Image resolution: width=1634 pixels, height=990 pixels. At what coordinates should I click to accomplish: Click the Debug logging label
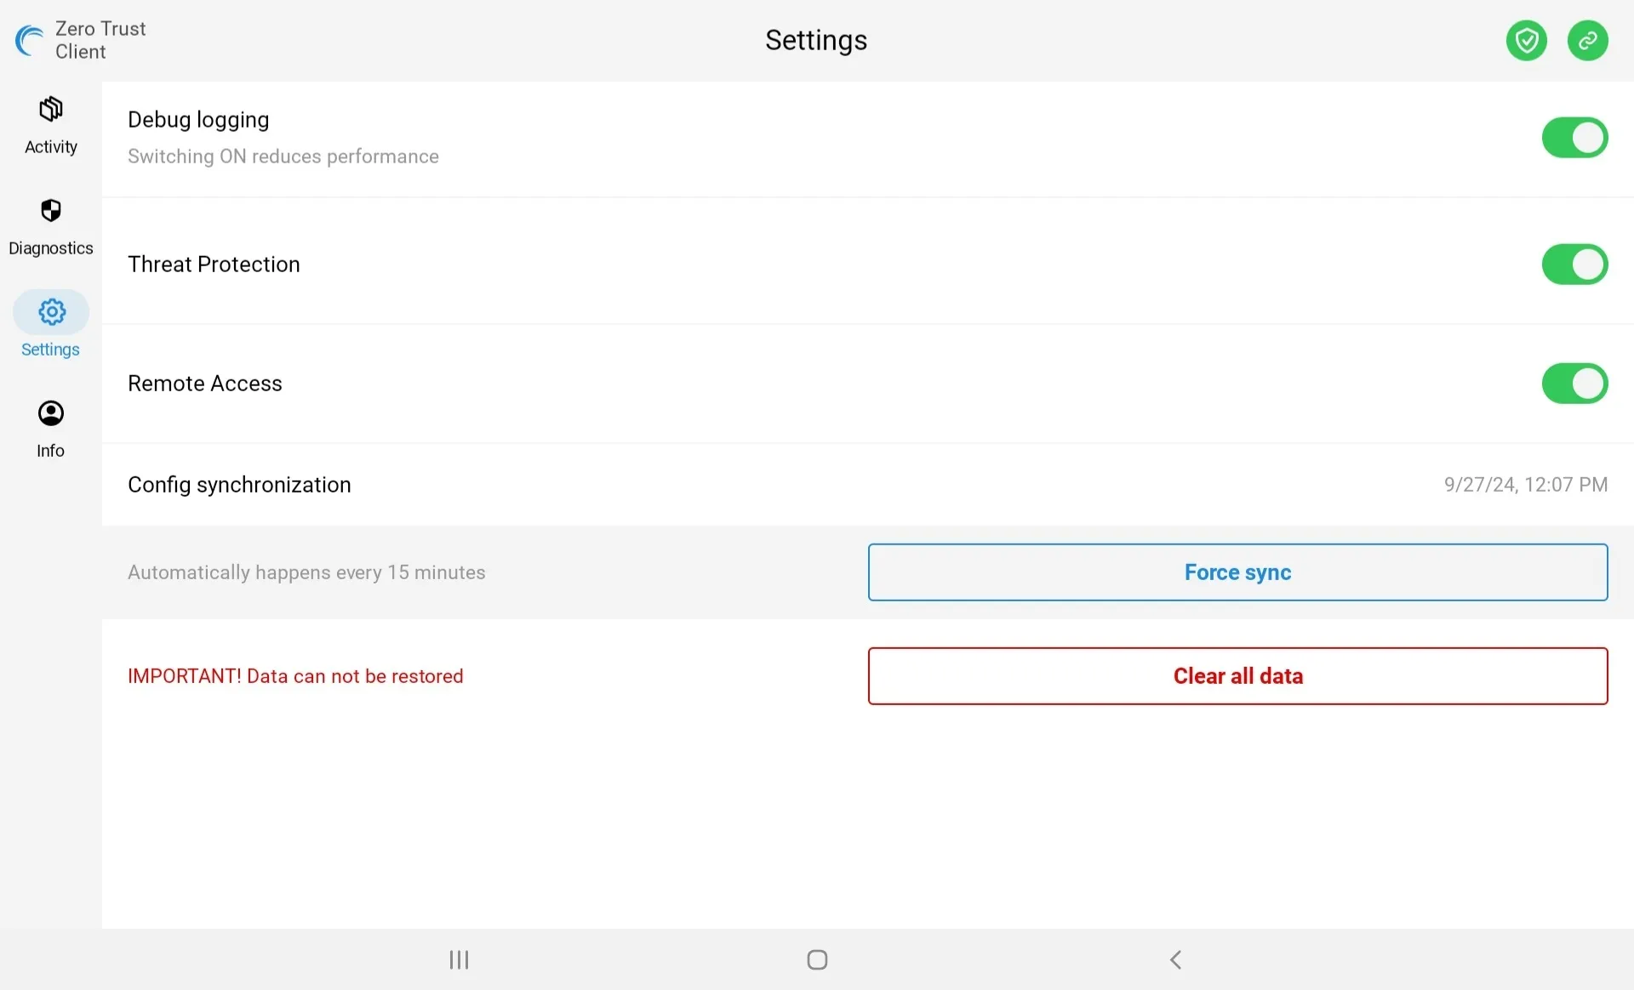click(x=198, y=120)
